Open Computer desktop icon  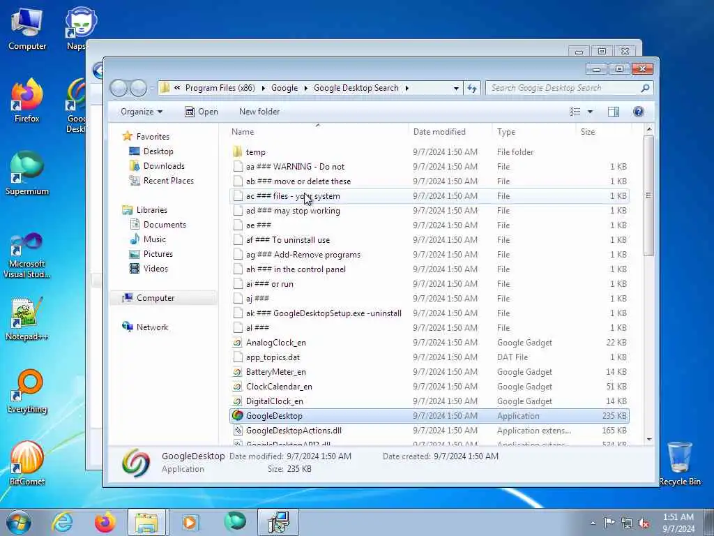tap(27, 28)
